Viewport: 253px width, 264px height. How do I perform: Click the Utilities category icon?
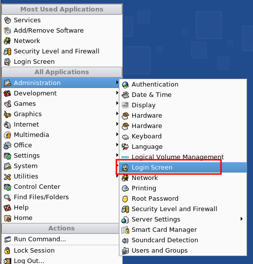[x=7, y=176]
